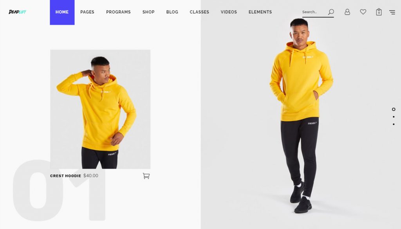This screenshot has width=401, height=229.
Task: Open the user account icon
Action: 347,12
